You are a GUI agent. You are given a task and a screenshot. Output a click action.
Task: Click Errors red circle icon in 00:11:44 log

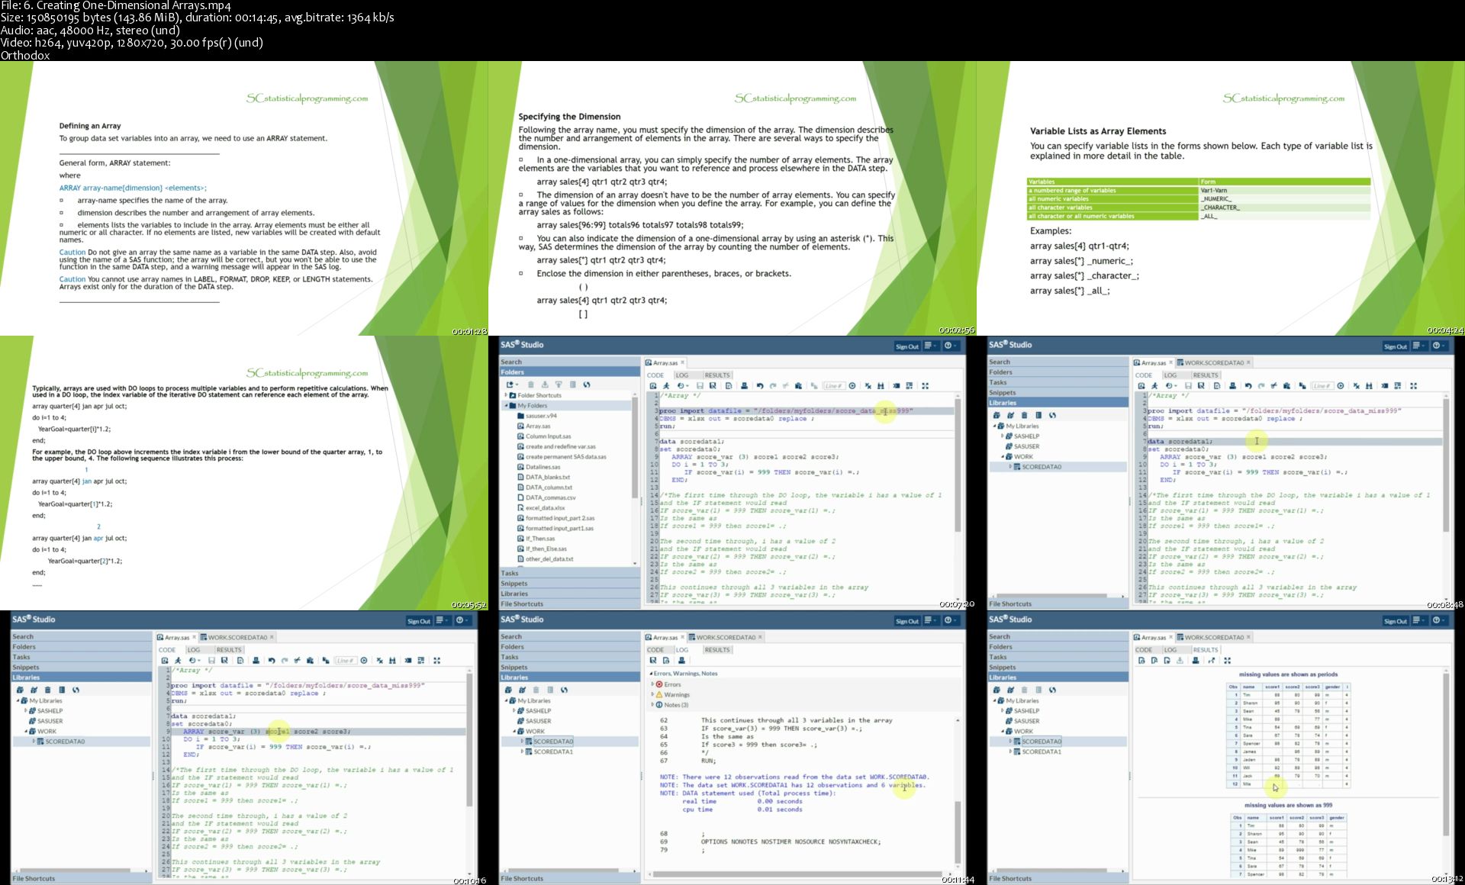coord(659,684)
